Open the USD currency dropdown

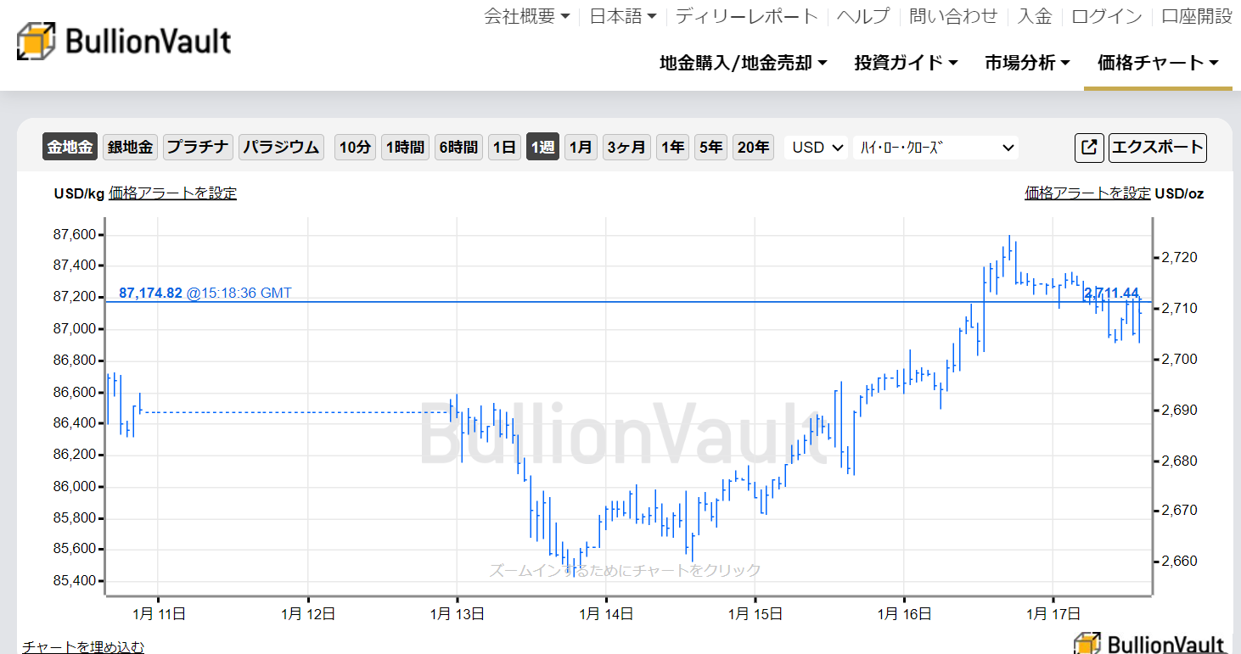tap(817, 148)
